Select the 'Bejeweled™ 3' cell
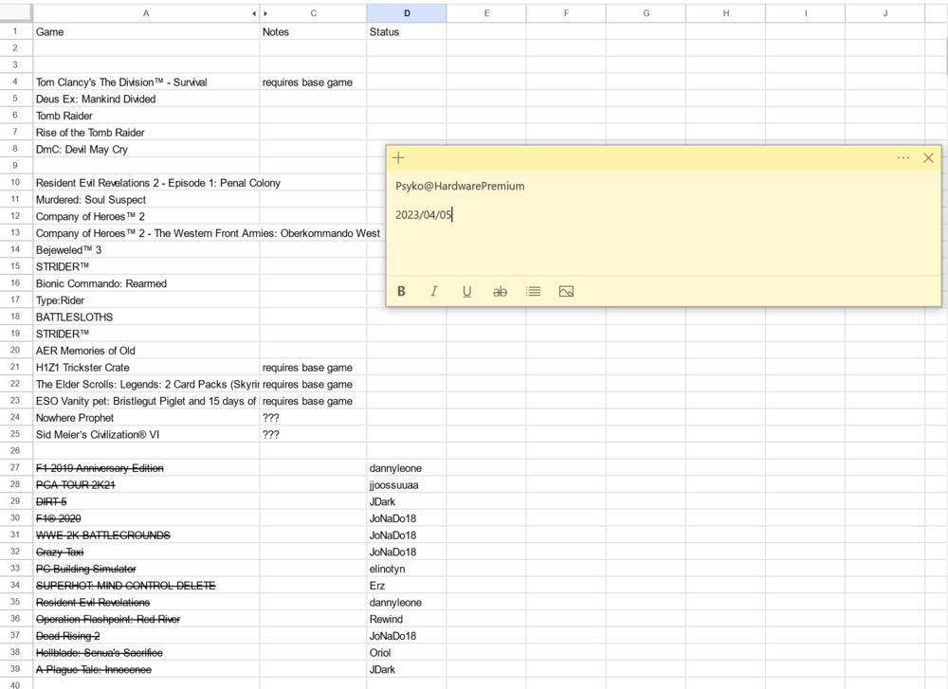Viewport: 948px width, 689px height. coord(146,249)
